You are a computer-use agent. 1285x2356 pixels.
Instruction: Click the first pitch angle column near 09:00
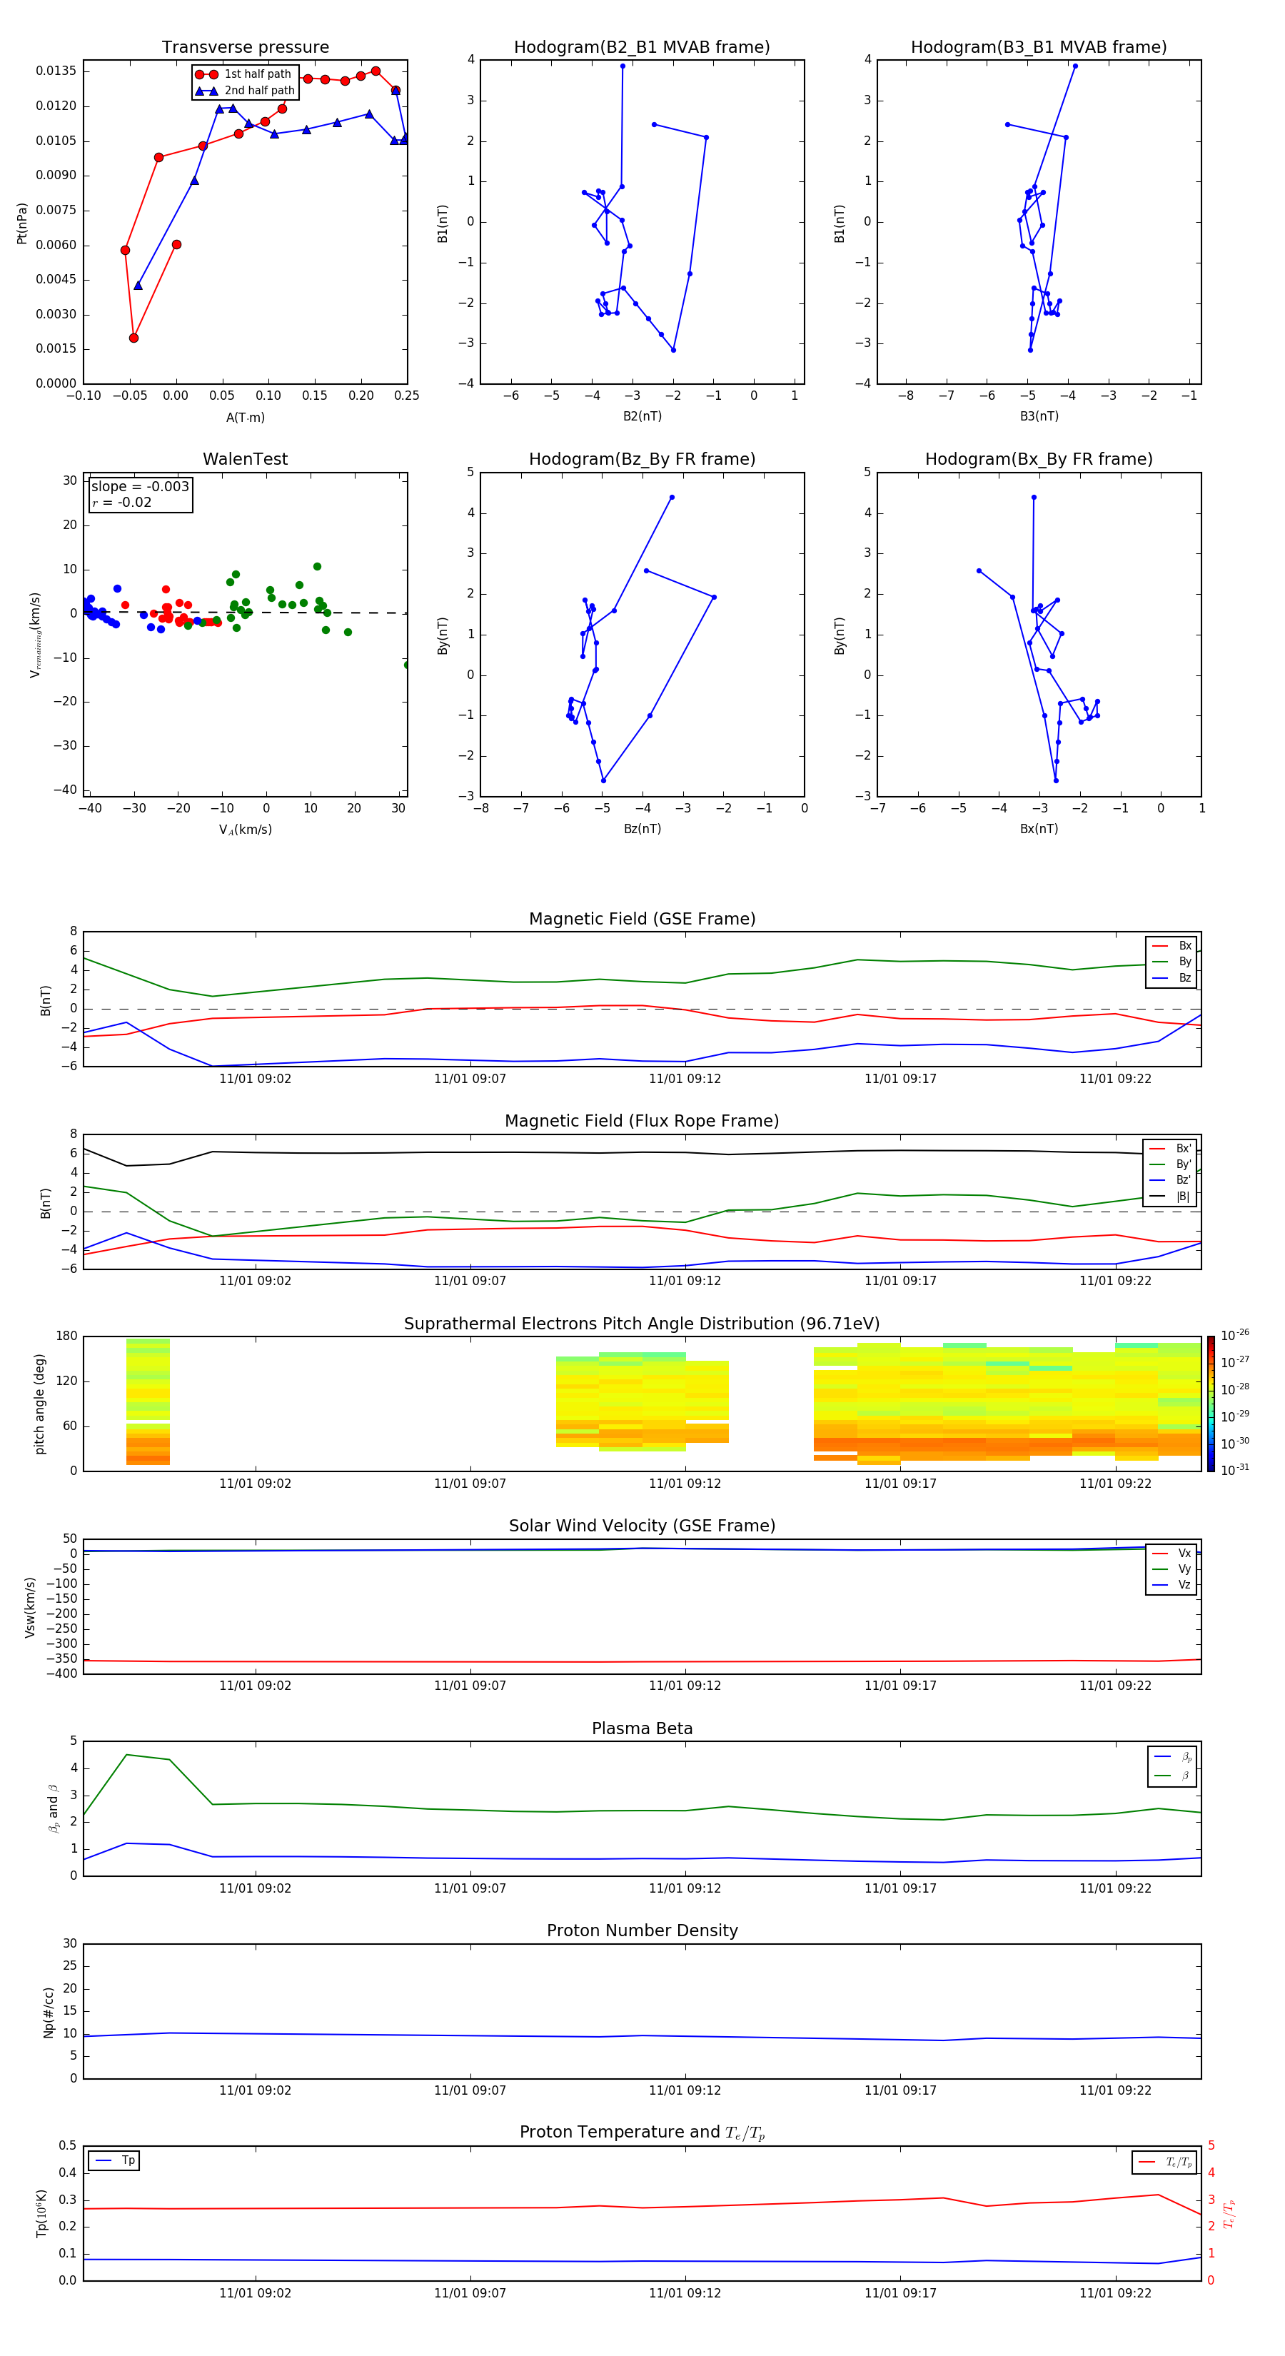(148, 1402)
